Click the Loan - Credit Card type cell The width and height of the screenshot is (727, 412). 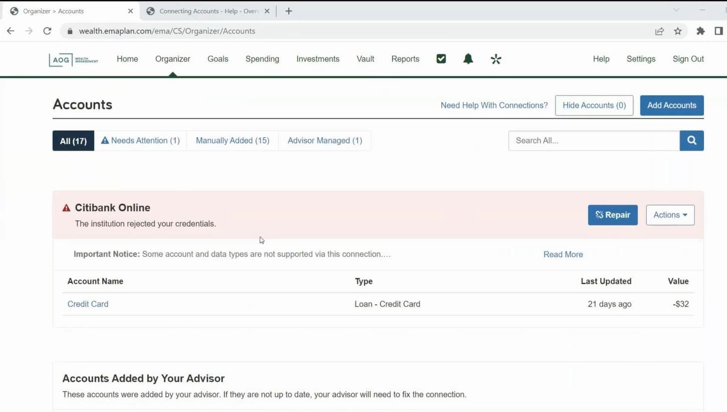(x=388, y=304)
